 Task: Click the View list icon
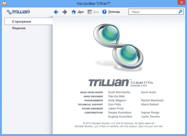[90, 12]
